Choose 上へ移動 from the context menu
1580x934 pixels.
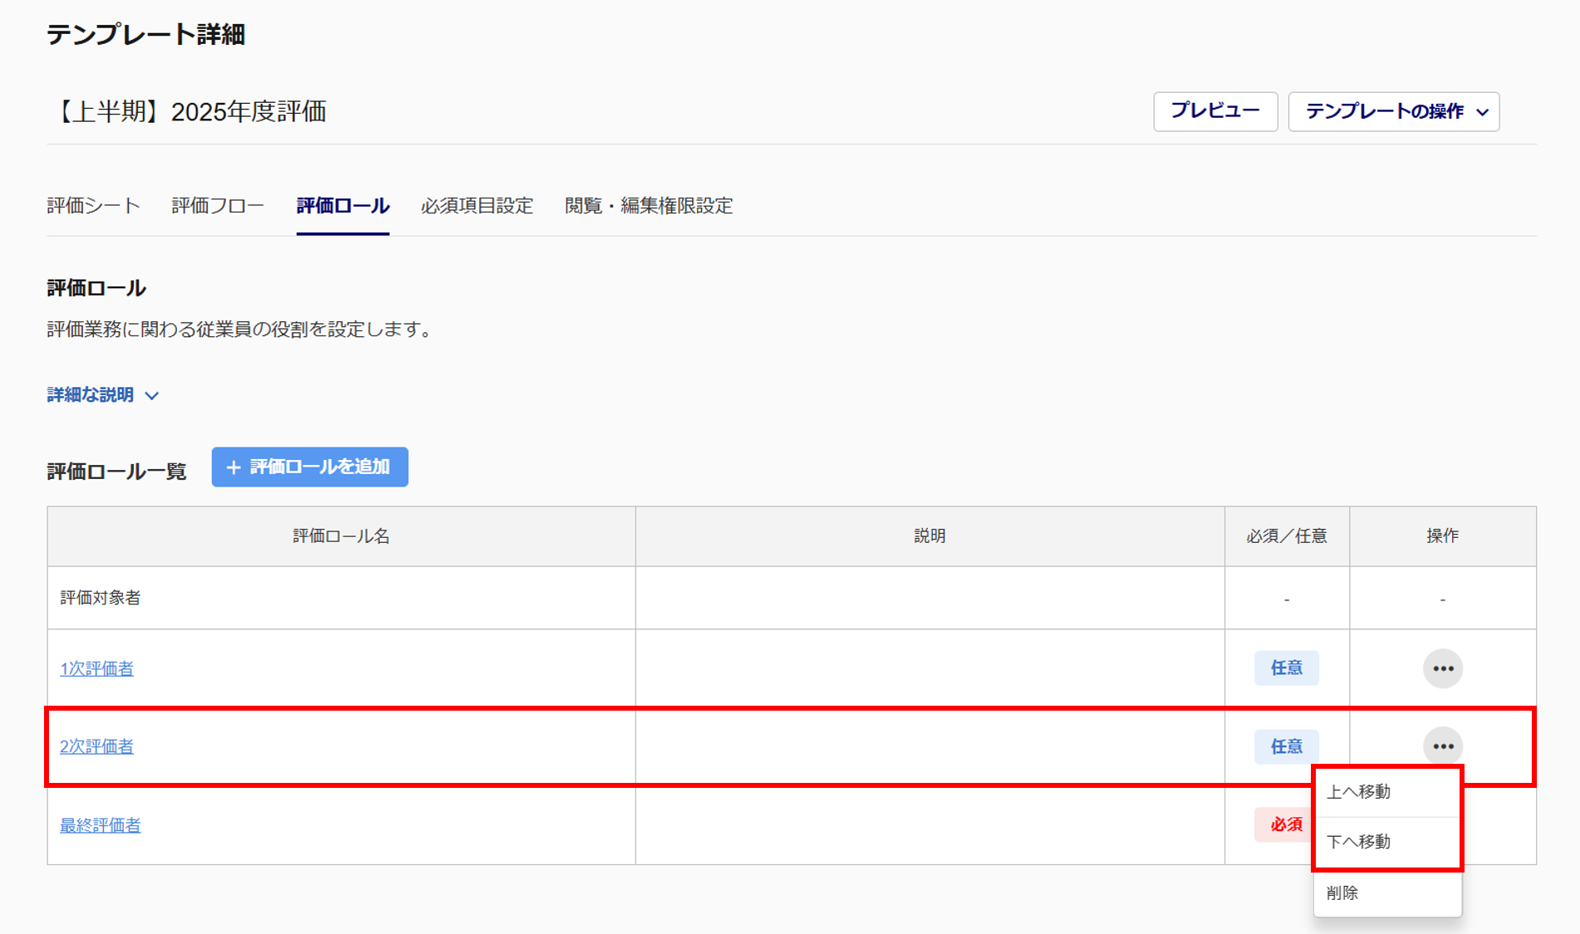1387,792
